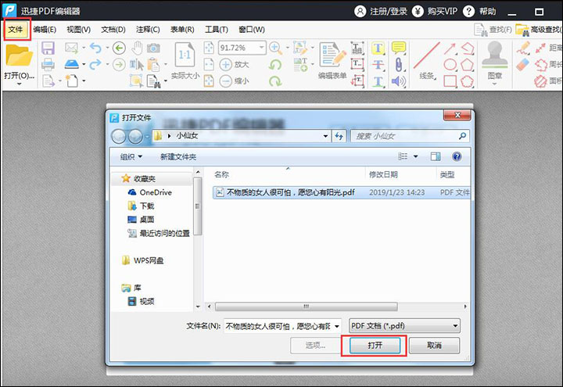Open the view options dropdown arrow in dialog
Viewport: 563px width, 387px height.
415,156
